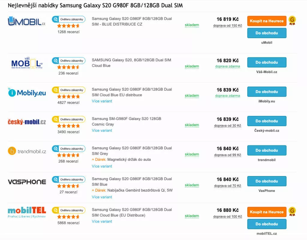The image size is (307, 240).
Task: Open the VasPhone shop logo
Action: [x=27, y=182]
